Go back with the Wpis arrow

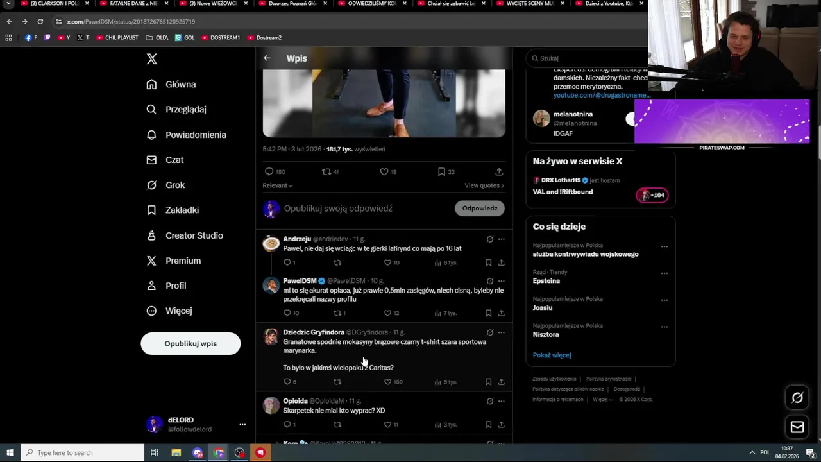267,58
